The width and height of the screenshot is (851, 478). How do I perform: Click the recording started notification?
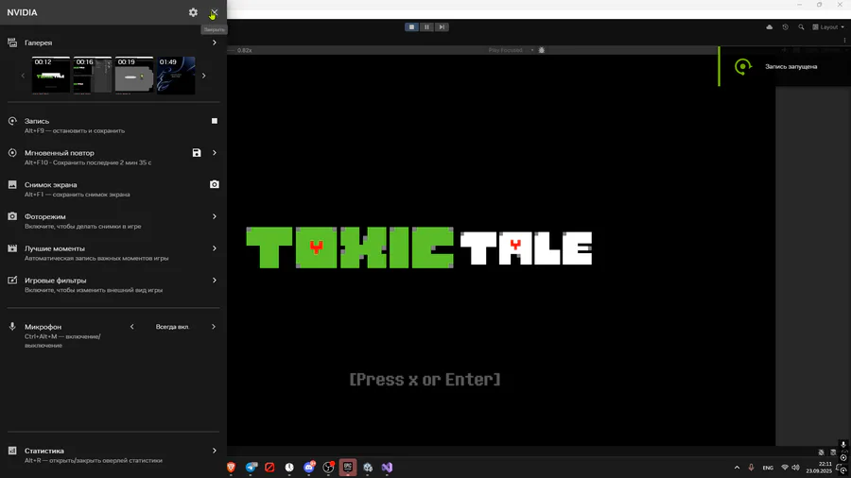pos(785,66)
